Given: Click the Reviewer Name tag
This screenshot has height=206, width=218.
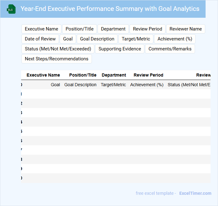Looking at the screenshot, I should point(186,29).
